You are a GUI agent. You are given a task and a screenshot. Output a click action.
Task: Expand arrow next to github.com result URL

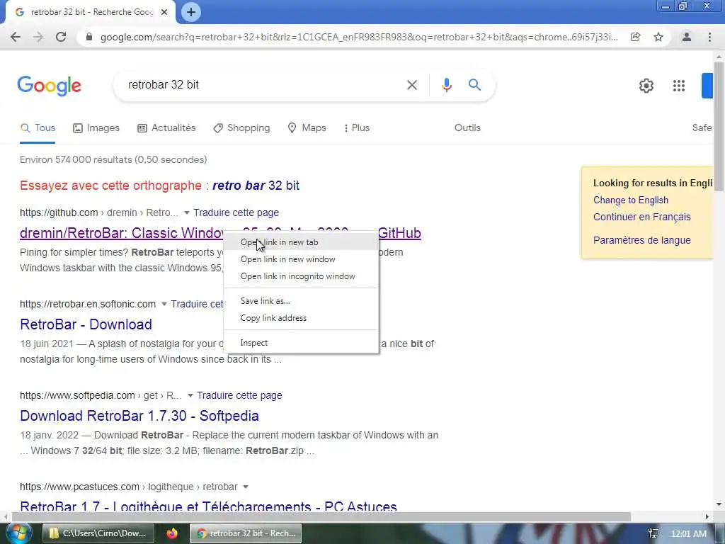tap(187, 212)
